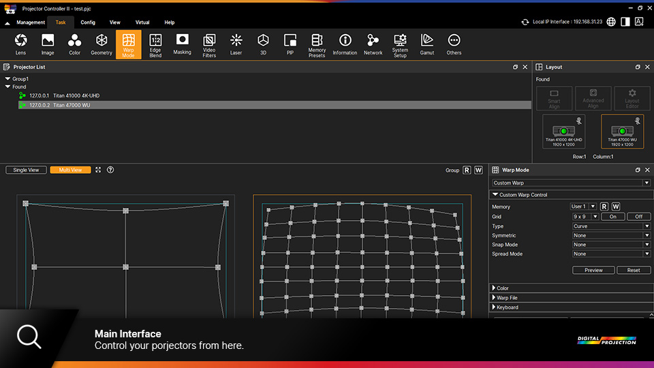Open the Gamut tool

coord(426,44)
